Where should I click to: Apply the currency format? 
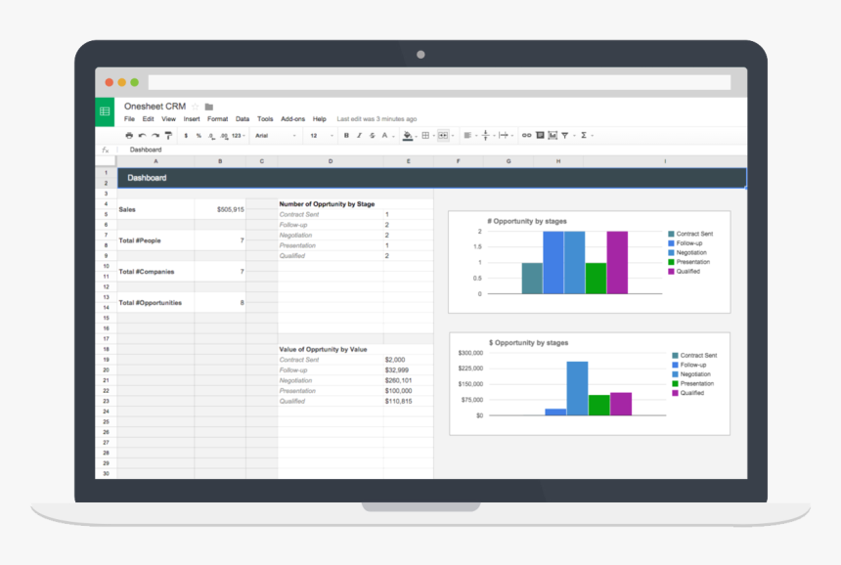click(185, 136)
